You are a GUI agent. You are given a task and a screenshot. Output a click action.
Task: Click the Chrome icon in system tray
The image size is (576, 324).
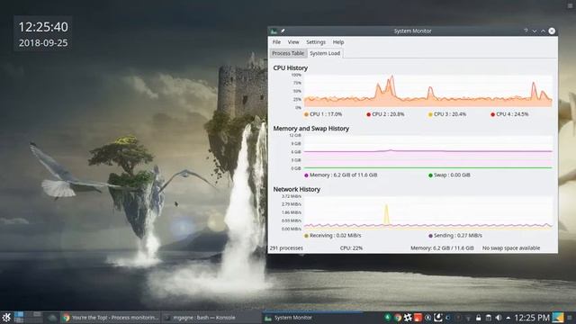point(398,318)
